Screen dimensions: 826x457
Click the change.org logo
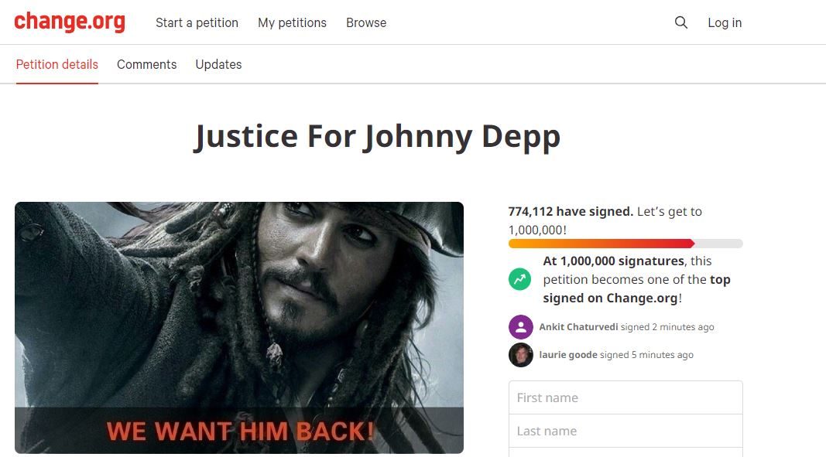70,22
